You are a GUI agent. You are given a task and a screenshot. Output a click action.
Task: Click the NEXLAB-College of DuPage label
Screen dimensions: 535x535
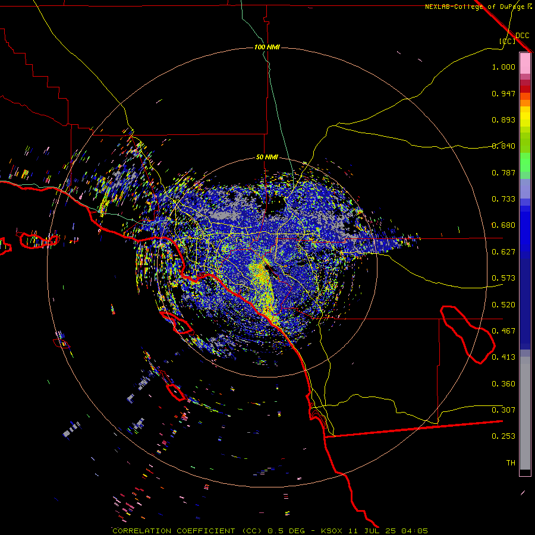click(474, 7)
